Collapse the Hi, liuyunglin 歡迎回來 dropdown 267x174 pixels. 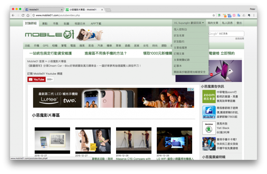point(189,23)
